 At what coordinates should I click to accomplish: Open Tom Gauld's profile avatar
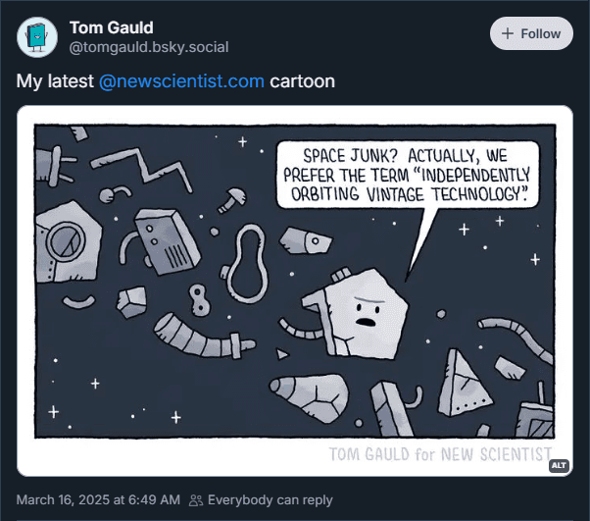pos(37,37)
